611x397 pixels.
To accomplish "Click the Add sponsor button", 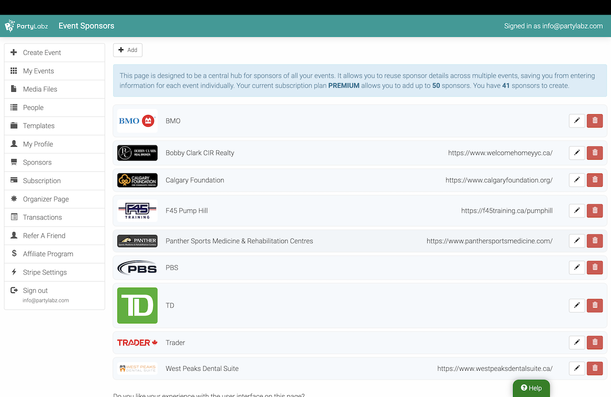I will 127,50.
